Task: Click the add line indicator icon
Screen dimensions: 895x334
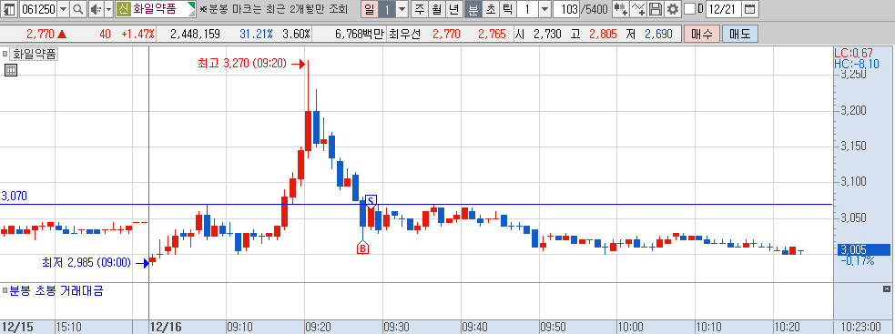Action: click(639, 9)
